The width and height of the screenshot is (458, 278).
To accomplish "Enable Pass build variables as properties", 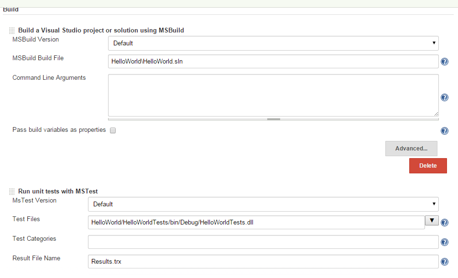I will tap(113, 130).
